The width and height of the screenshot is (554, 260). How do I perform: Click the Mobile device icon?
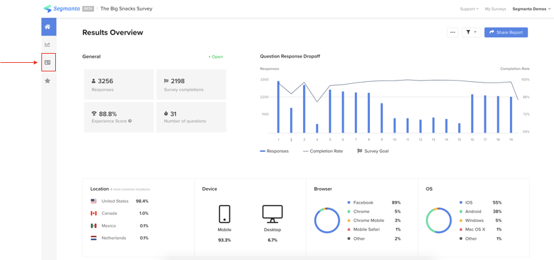tap(224, 214)
